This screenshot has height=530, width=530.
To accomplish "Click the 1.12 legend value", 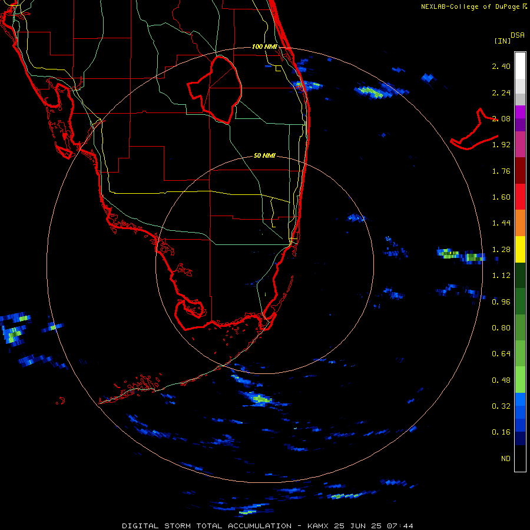I will coord(501,276).
